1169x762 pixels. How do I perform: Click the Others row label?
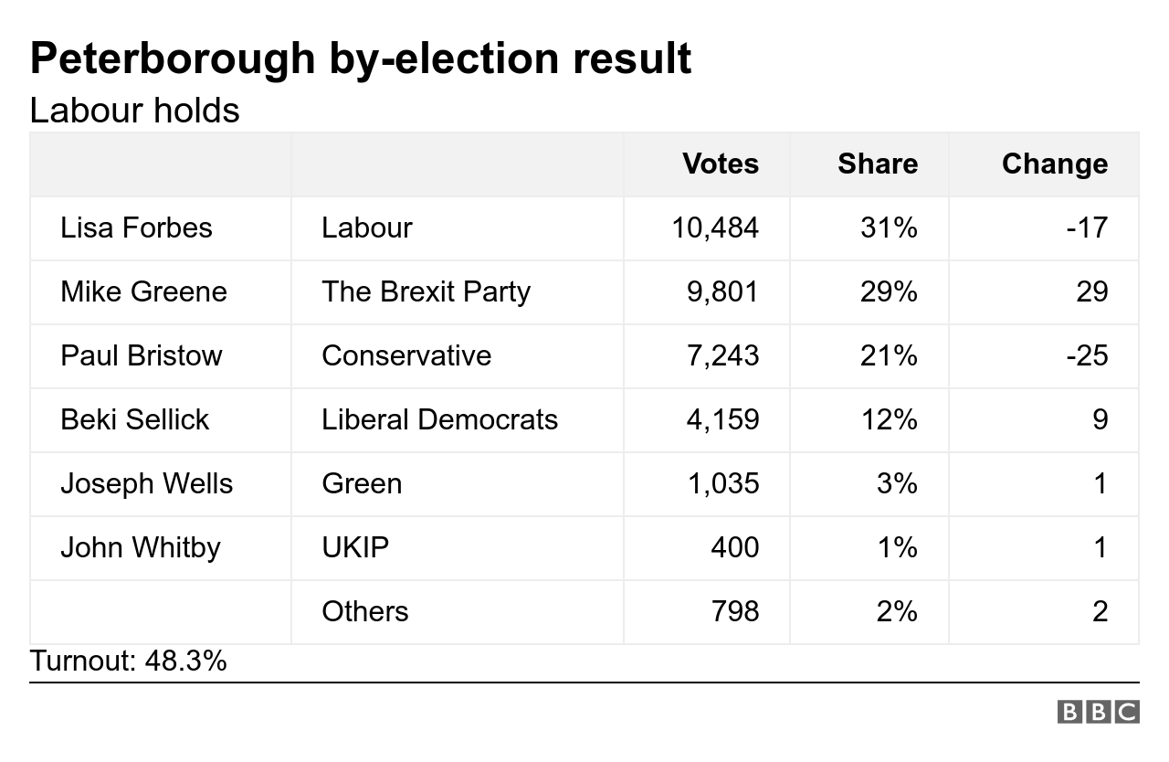point(364,611)
